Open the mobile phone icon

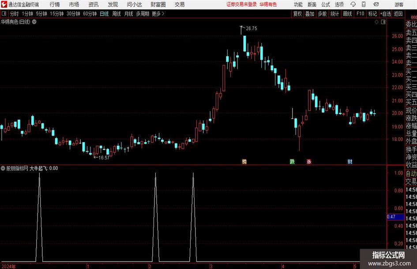(364, 4)
